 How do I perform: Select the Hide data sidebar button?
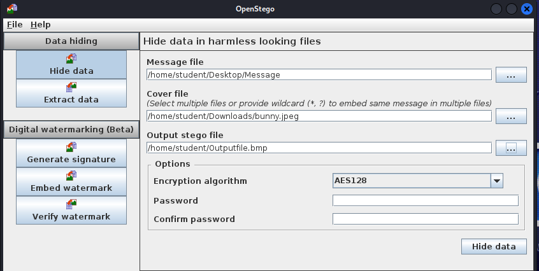(x=71, y=65)
